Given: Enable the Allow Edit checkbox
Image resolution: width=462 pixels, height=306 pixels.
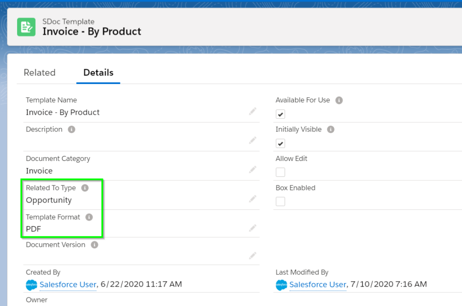Looking at the screenshot, I should 281,172.
